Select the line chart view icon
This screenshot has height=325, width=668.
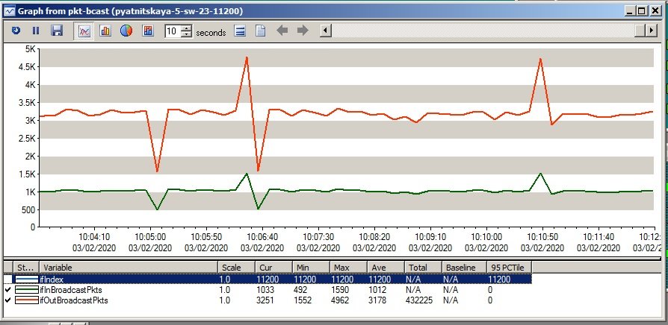pos(84,31)
